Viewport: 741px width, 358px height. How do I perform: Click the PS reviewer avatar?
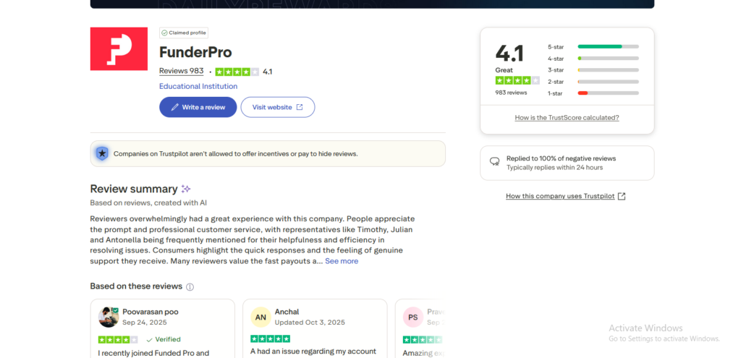[412, 317]
